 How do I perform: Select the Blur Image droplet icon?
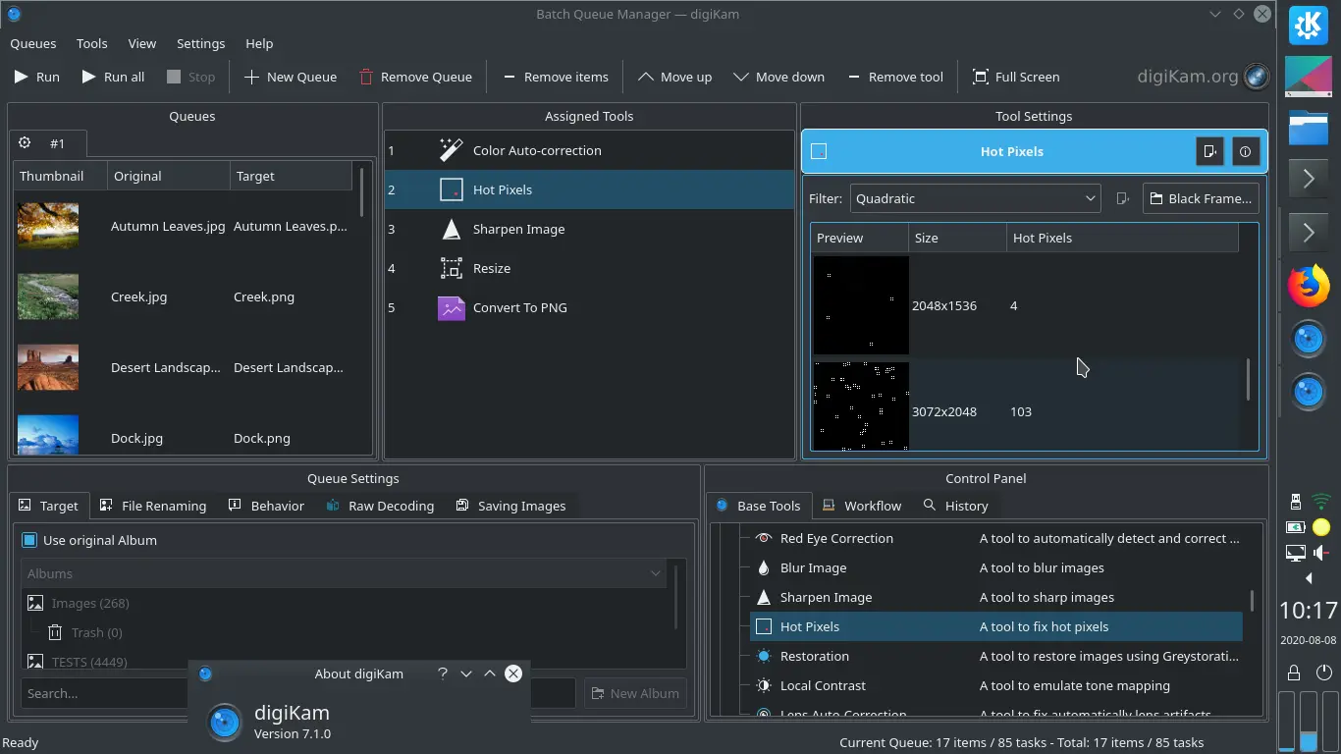click(x=763, y=567)
